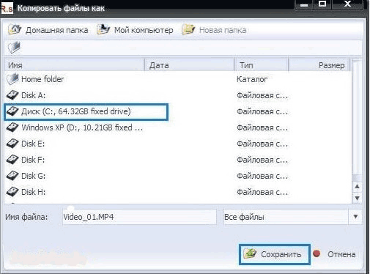Click the Тип column header
This screenshot has height=274, width=370.
tap(262, 65)
